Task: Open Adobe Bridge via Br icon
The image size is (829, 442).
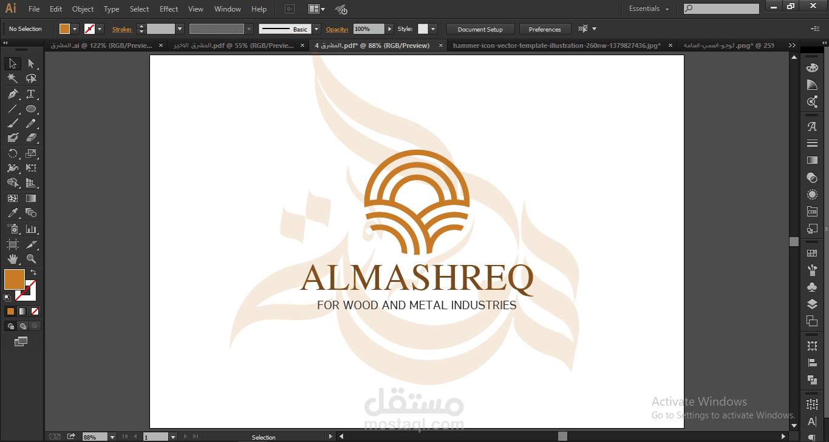Action: pos(290,9)
